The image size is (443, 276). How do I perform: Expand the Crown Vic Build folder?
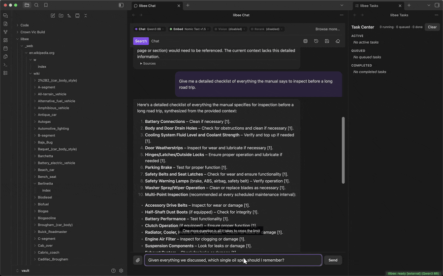click(32, 32)
